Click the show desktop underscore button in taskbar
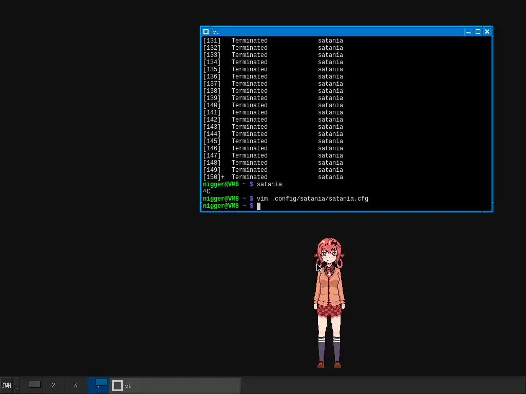Viewport: 526px width, 394px height. (16, 385)
